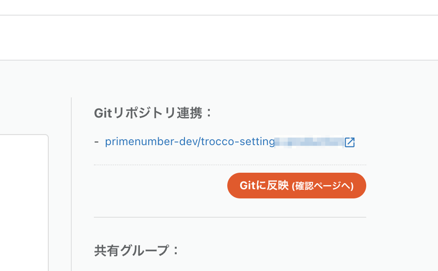This screenshot has width=438, height=271.
Task: Click the 'primenumber-dev' part of the repository link
Action: tap(151, 141)
